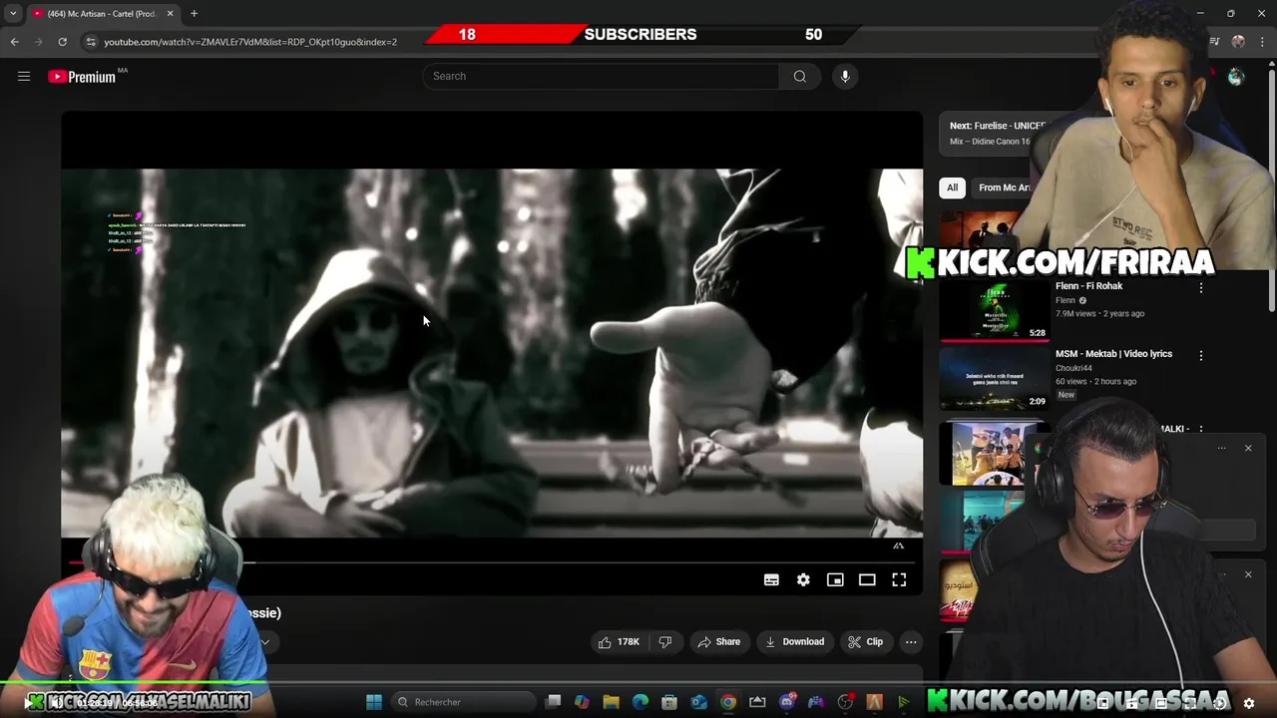This screenshot has width=1277, height=718.
Task: Open more actions menu below the video
Action: click(911, 642)
